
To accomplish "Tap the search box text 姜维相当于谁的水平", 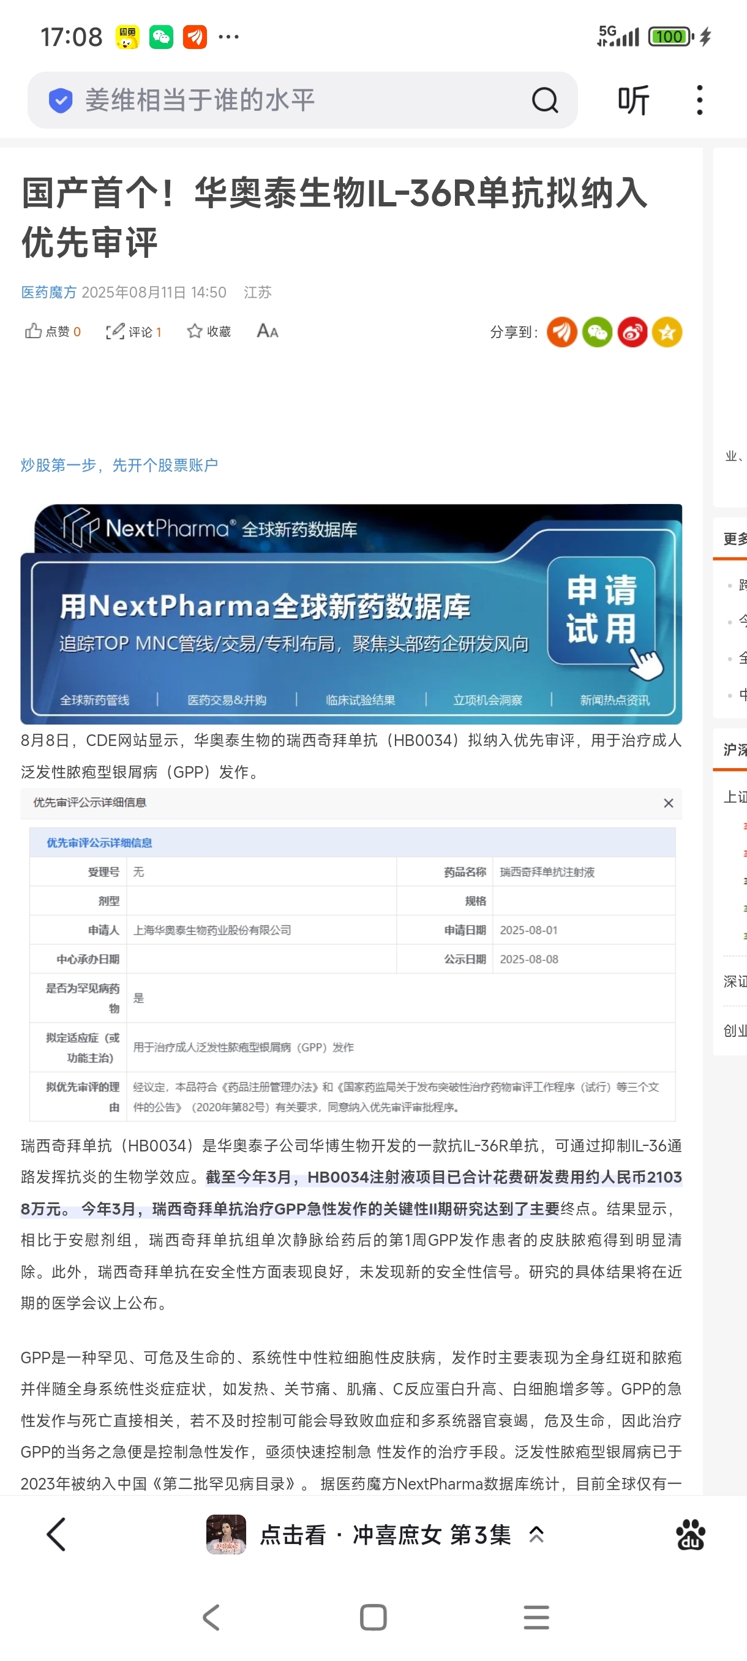I will click(x=200, y=100).
